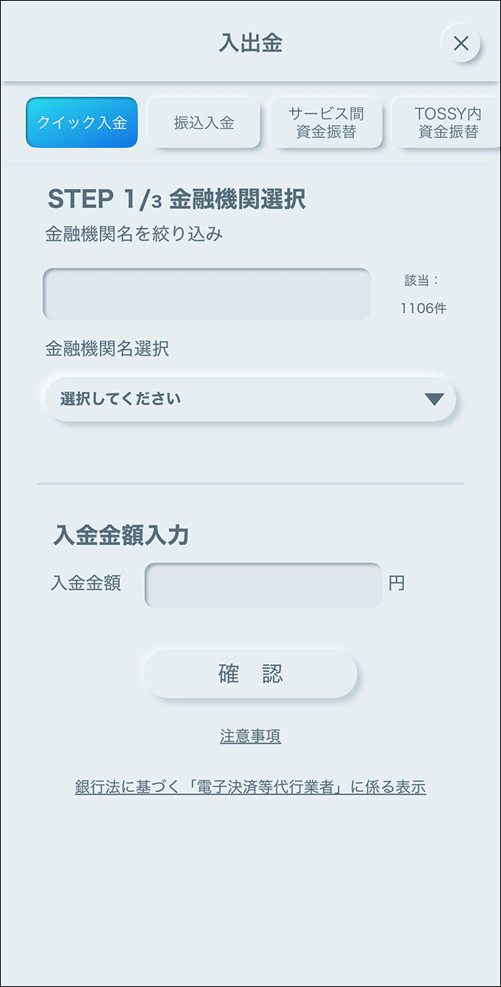The height and width of the screenshot is (987, 501).
Task: Switch to the 振込入金 tab
Action: pyautogui.click(x=203, y=123)
